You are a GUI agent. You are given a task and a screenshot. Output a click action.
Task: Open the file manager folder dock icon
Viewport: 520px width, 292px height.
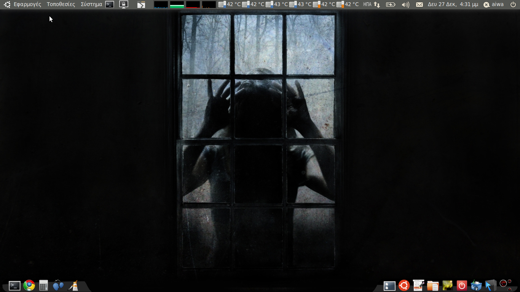433,286
